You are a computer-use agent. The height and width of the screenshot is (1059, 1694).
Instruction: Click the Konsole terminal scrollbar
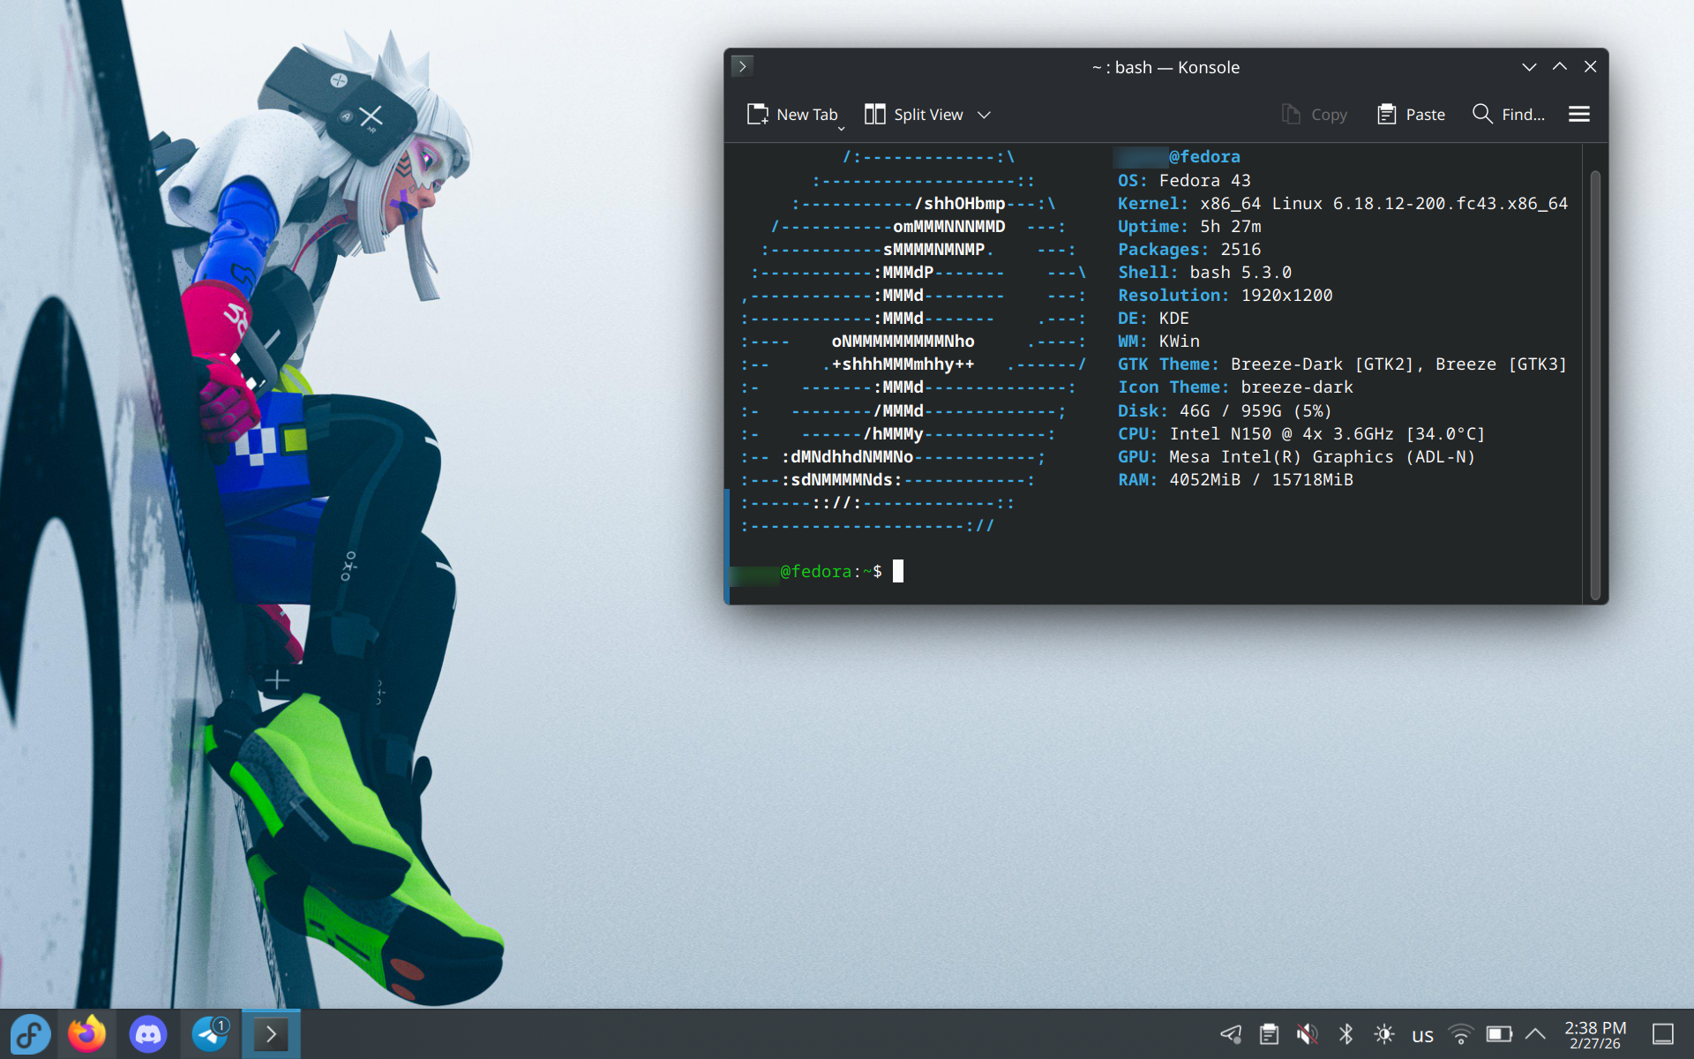tap(1595, 385)
